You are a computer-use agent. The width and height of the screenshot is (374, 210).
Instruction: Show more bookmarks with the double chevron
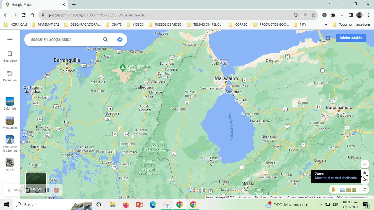tap(325, 24)
